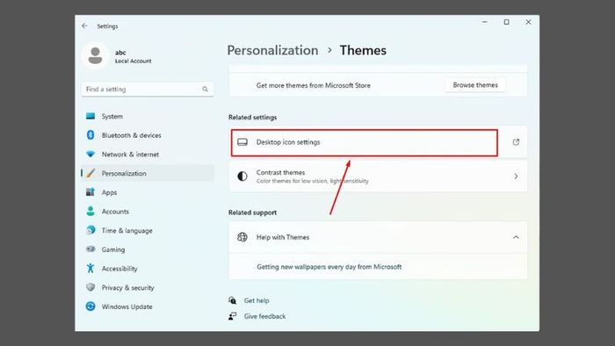615x346 pixels.
Task: Select Time & language globe icon
Action: tap(90, 230)
